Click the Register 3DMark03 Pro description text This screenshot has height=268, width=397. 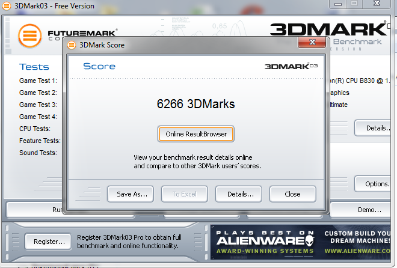129,242
